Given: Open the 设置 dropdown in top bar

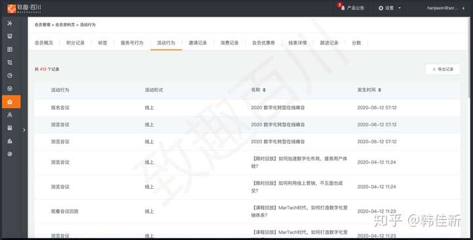Looking at the screenshot, I should point(390,8).
